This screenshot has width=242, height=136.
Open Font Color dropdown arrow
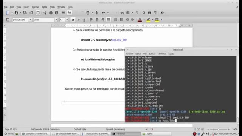pos(144,20)
